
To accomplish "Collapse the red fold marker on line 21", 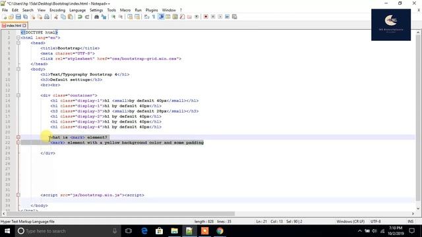I will 18,138.
